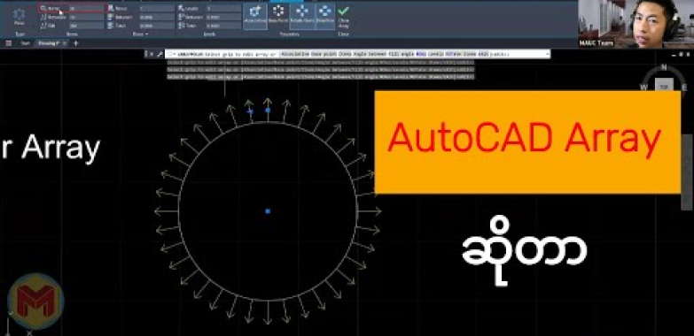Click the Items count input field

[x=87, y=8]
